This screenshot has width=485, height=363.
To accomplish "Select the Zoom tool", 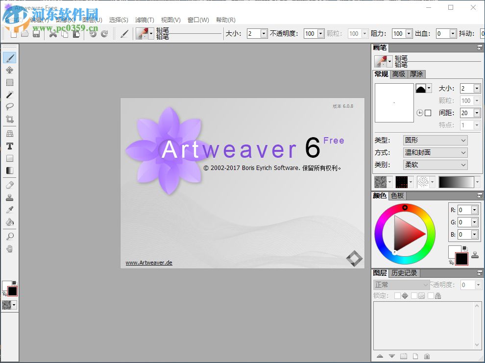I will (9, 237).
